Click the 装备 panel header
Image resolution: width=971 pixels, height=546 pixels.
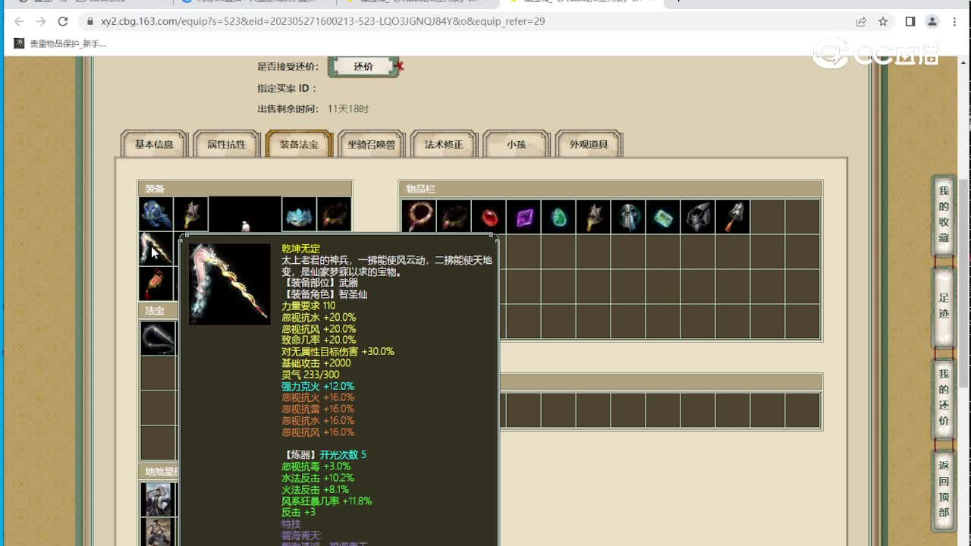(245, 189)
